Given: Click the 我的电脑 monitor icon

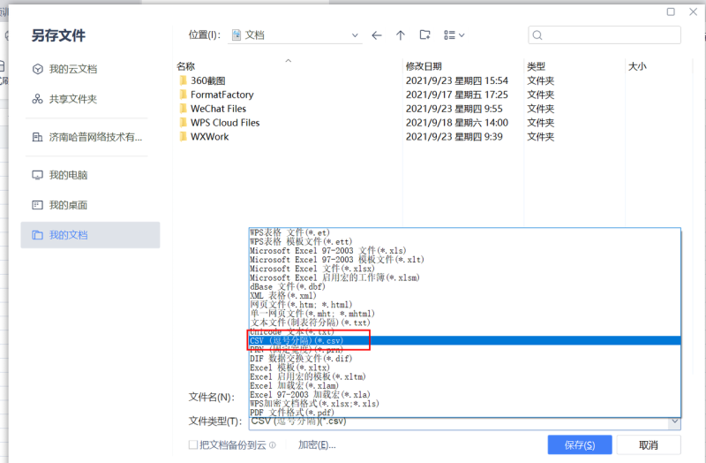Looking at the screenshot, I should coord(37,175).
